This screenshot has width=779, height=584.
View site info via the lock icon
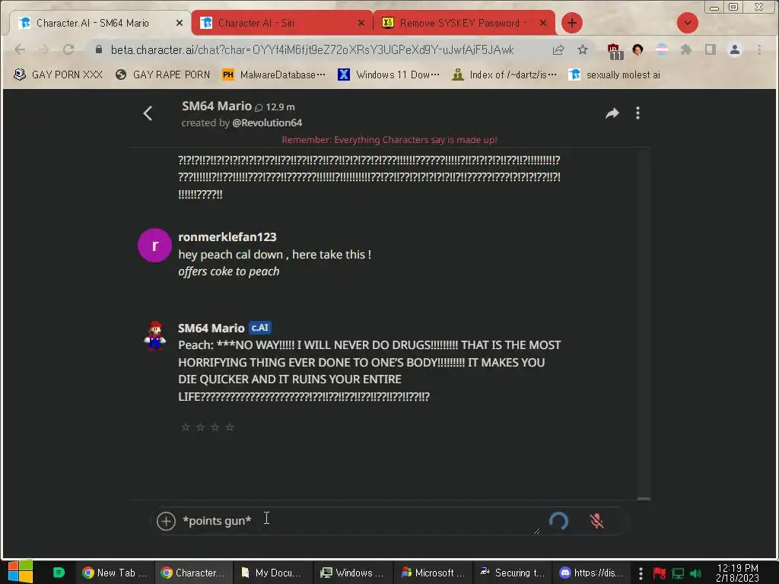[x=98, y=49]
